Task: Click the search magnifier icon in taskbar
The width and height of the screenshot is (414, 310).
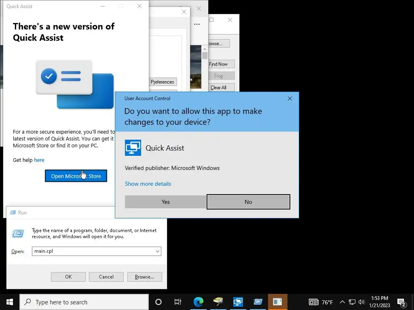Action: [27, 302]
